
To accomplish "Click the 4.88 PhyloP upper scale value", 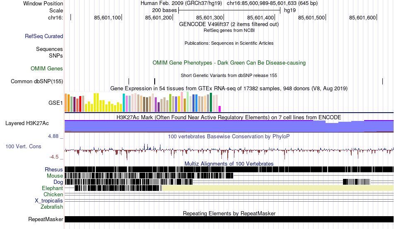I will tap(53, 136).
